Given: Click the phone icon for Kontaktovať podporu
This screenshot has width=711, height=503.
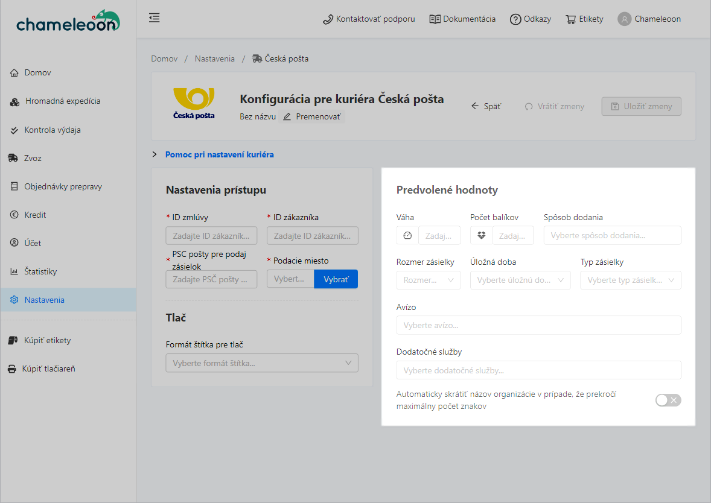Looking at the screenshot, I should point(328,19).
